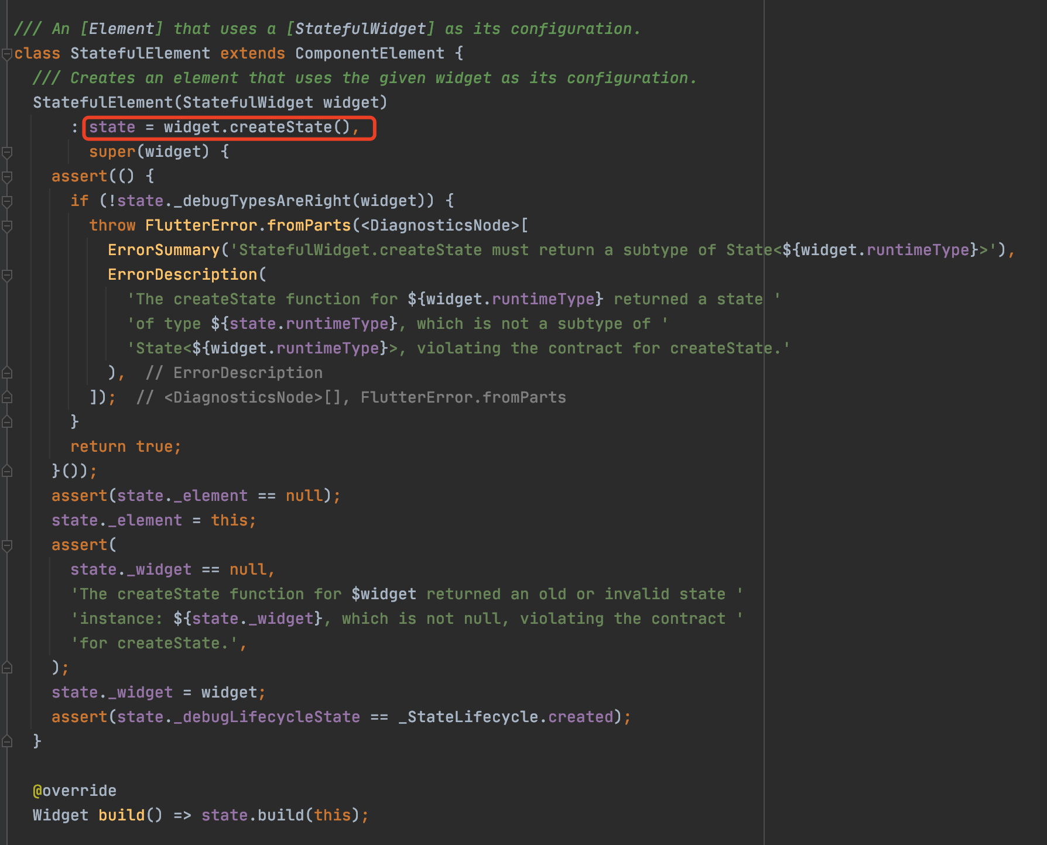1047x845 pixels.
Task: Collapse the fold at if (!state._debugTypesAreRight line
Action: [7, 202]
